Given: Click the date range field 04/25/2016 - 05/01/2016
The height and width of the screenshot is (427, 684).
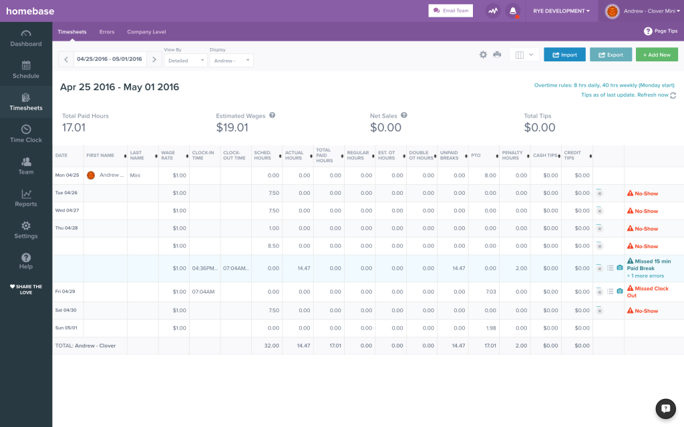Looking at the screenshot, I should (110, 59).
